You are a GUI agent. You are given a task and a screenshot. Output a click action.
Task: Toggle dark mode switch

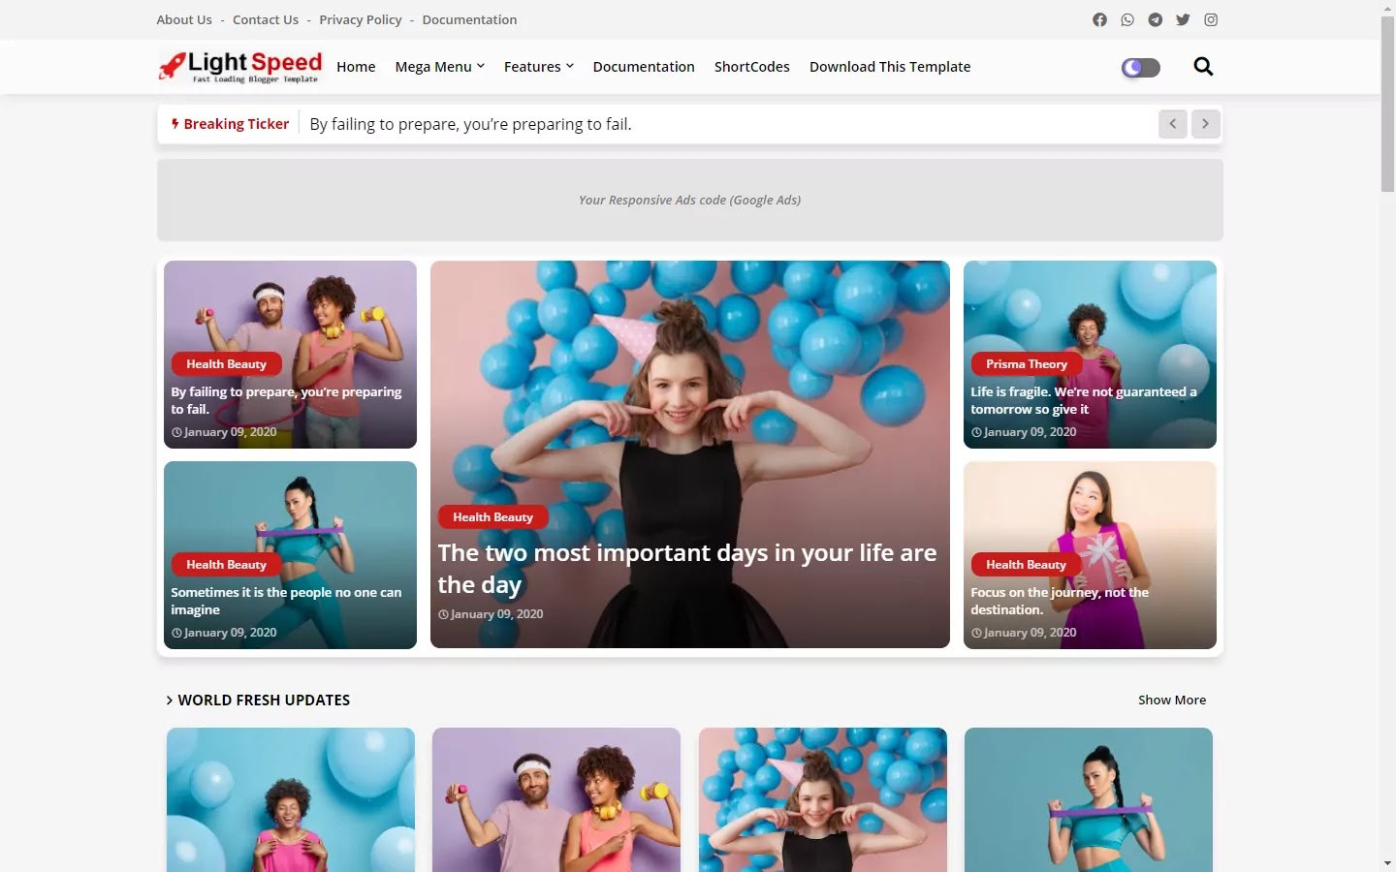click(1141, 67)
